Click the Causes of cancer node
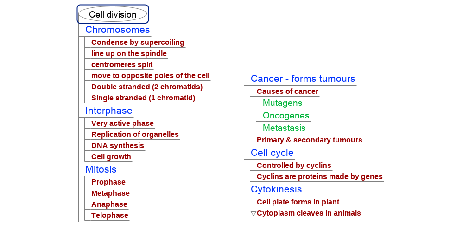This screenshot has height=235, width=450. tap(287, 92)
